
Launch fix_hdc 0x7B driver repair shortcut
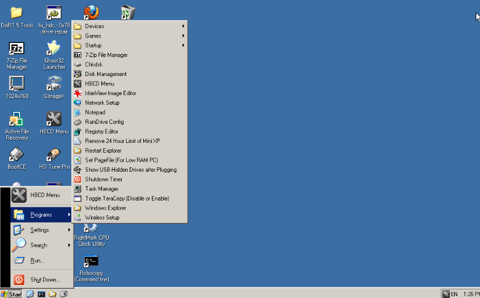pos(54,20)
